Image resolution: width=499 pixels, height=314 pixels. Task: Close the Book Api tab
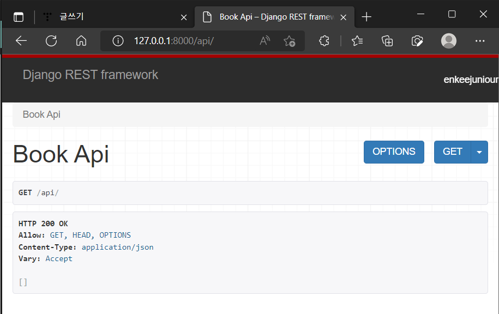coord(343,17)
